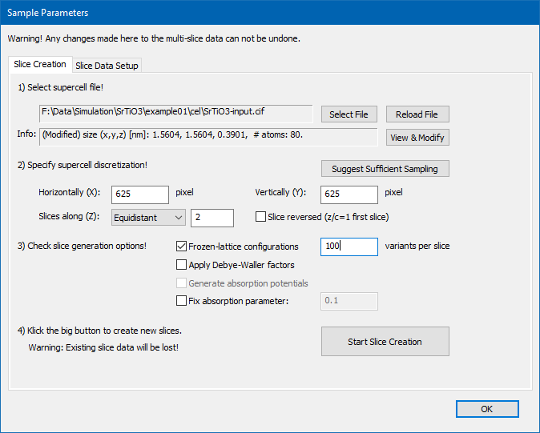Enable the Slice reversed checkbox
This screenshot has width=540, height=433.
coord(260,217)
